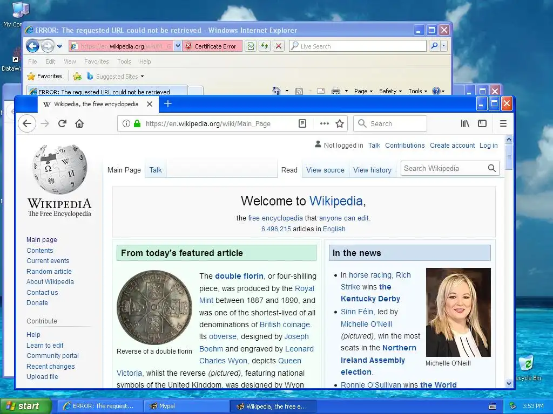The width and height of the screenshot is (553, 414).
Task: Click the double florin article link
Action: [x=239, y=276]
